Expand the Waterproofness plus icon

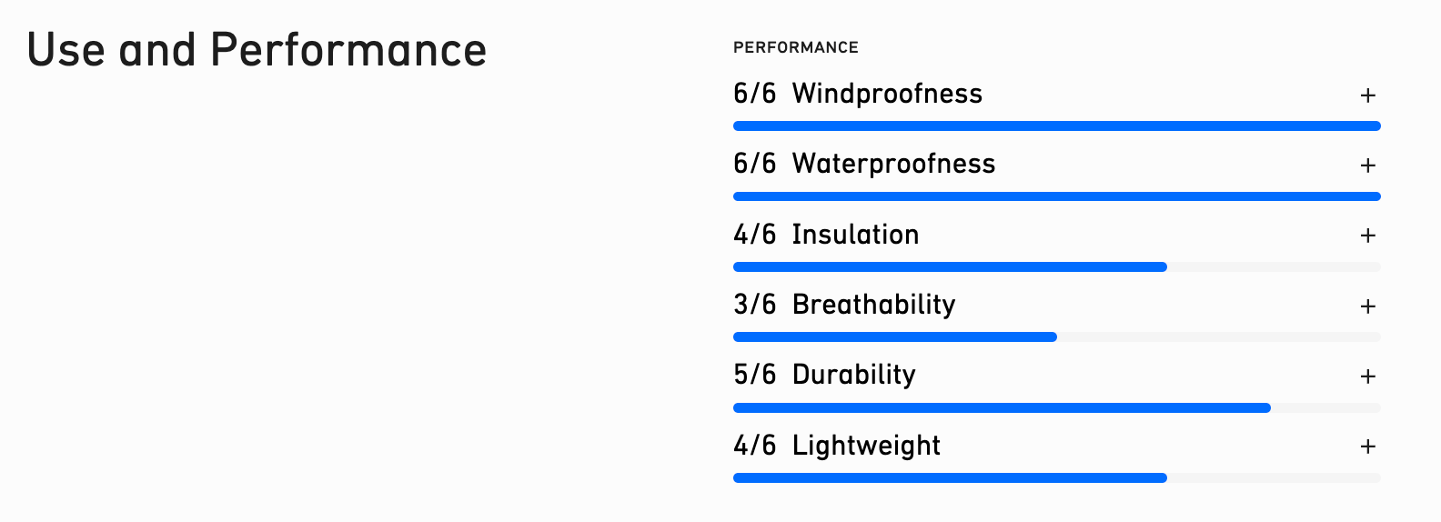pos(1367,166)
